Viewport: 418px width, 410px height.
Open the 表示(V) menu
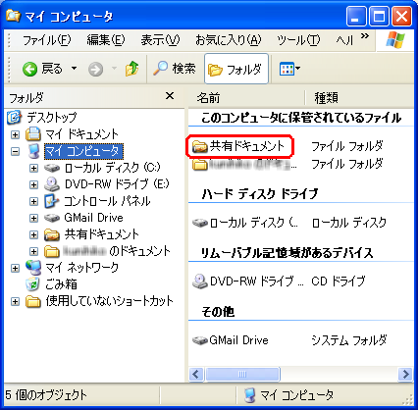tap(160, 40)
